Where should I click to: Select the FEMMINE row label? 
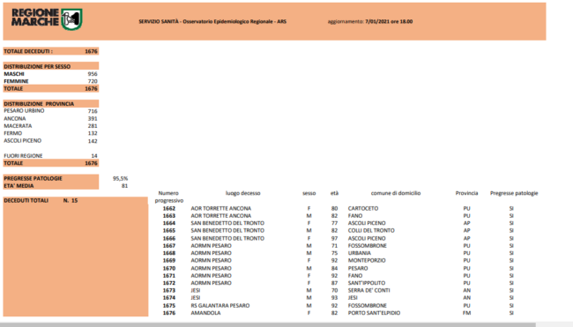click(x=16, y=81)
